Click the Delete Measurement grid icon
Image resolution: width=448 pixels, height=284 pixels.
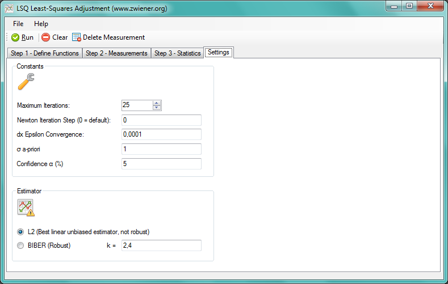click(77, 37)
